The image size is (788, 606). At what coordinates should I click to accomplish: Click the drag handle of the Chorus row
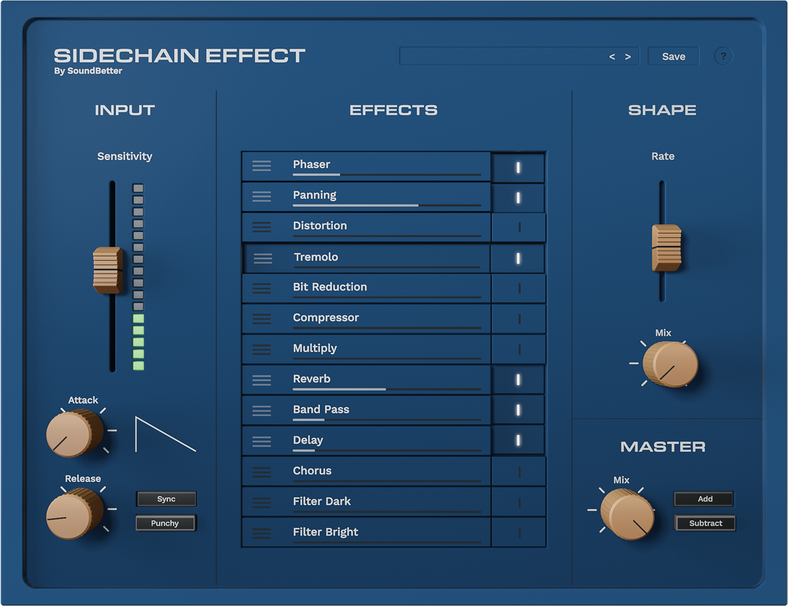point(262,472)
